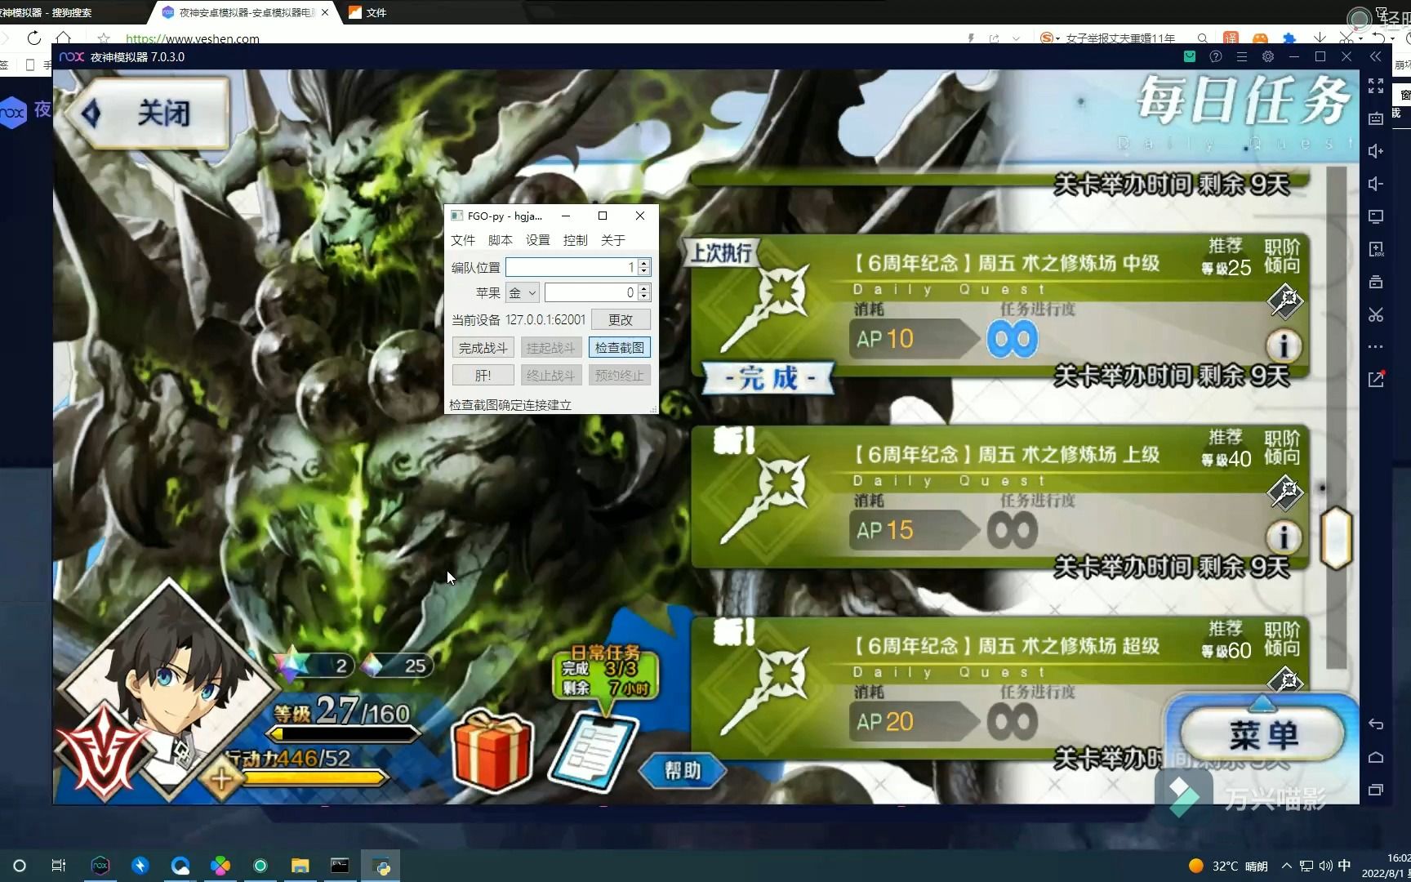1411x882 pixels.
Task: Open info icon for 上级 quest
Action: (x=1284, y=537)
